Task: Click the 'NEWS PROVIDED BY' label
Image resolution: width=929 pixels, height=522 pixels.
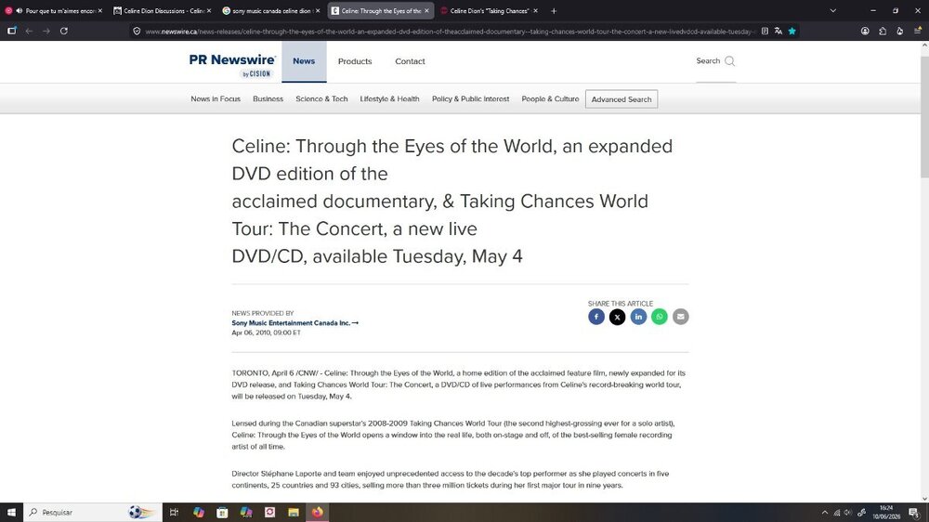Action: 263,313
